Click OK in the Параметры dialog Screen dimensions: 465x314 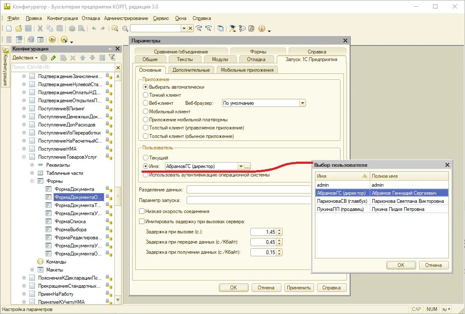pyautogui.click(x=233, y=287)
